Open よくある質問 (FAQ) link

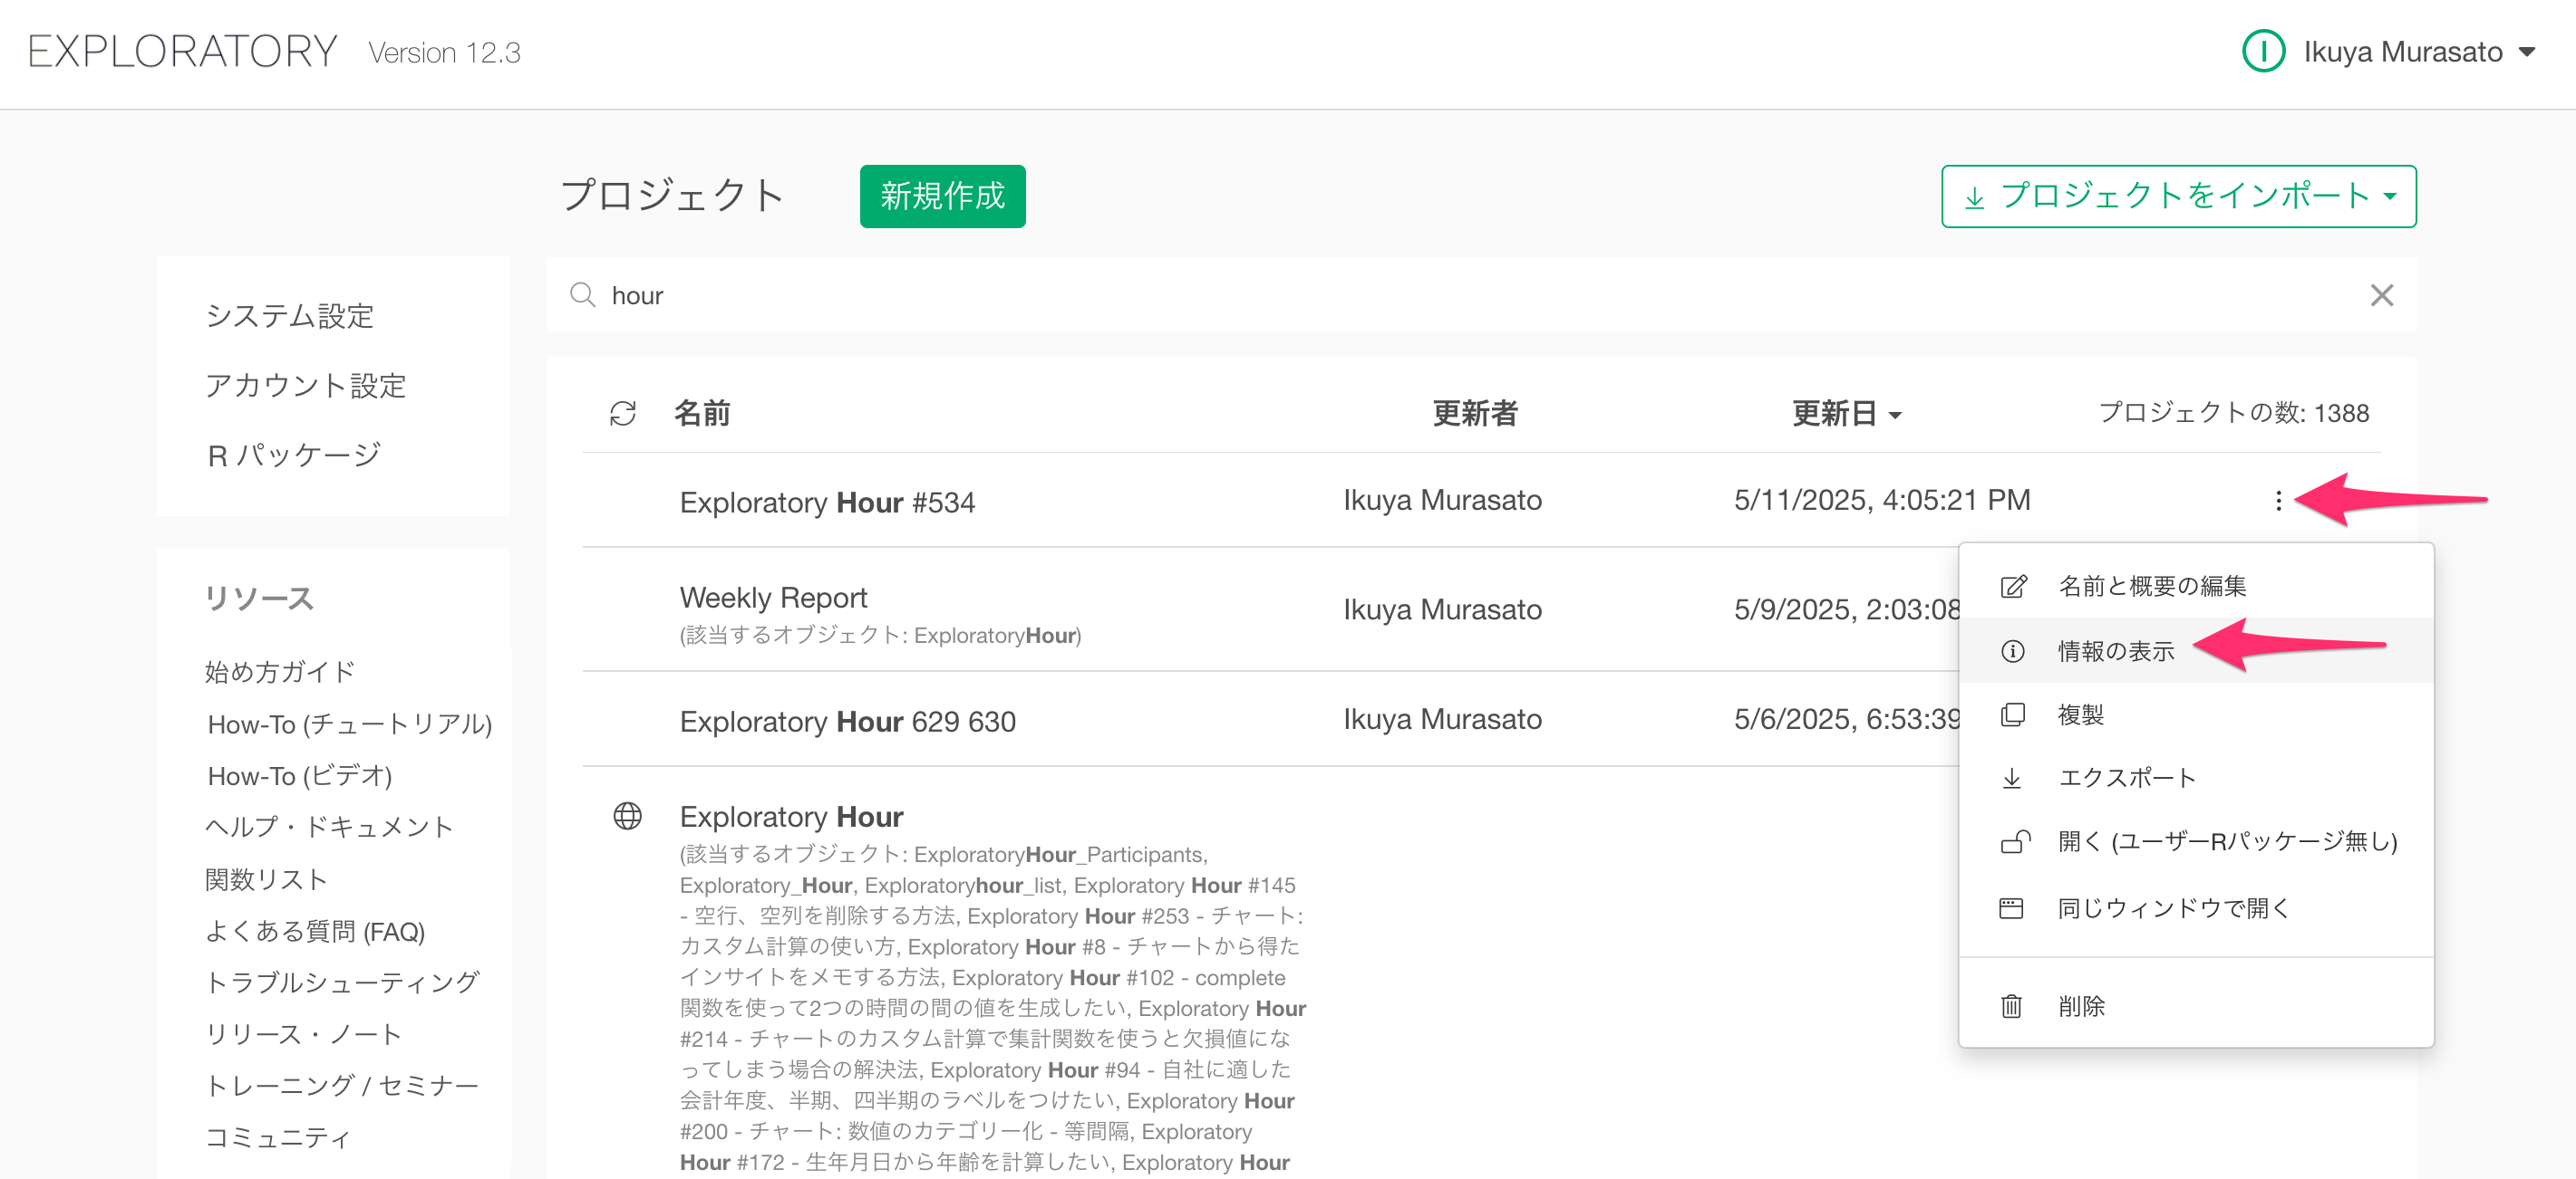pos(315,931)
